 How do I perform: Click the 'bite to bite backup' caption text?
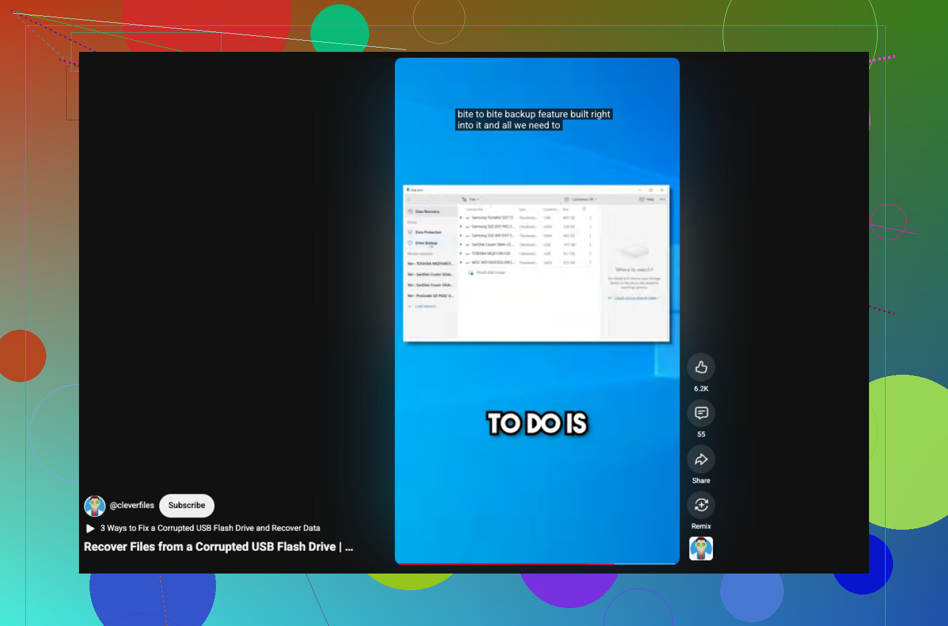534,120
